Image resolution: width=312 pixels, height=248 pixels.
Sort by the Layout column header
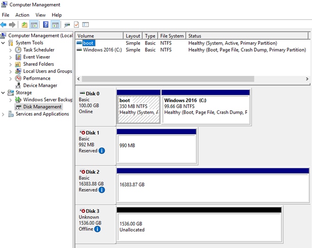click(x=133, y=36)
